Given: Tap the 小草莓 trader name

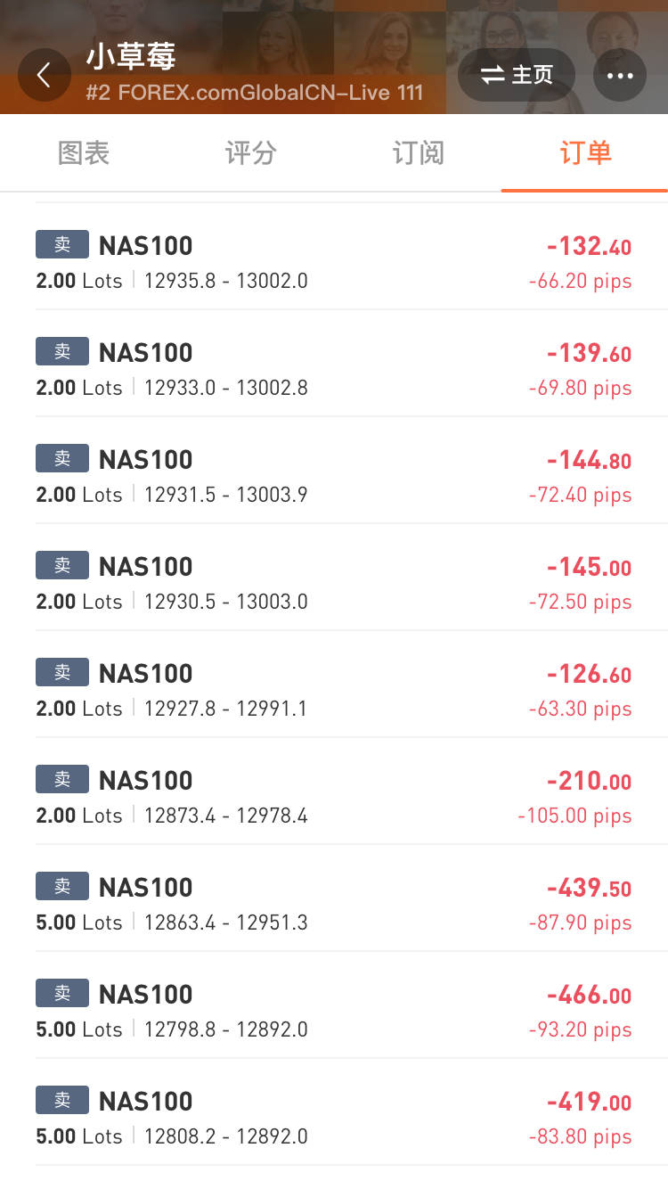Looking at the screenshot, I should click(x=131, y=57).
